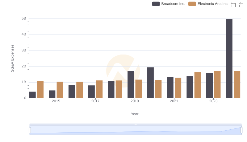Image resolution: width=247 pixels, height=142 pixels.
Task: Click the Broadcom bar for 2019
Action: (131, 84)
